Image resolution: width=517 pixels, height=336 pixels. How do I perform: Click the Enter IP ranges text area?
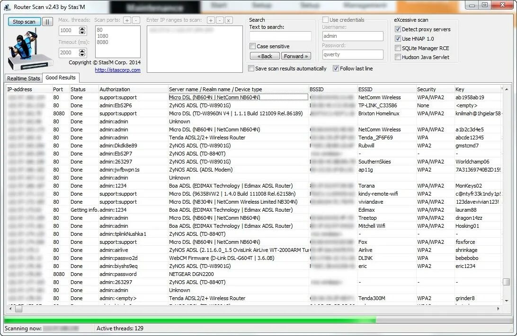tap(195, 49)
